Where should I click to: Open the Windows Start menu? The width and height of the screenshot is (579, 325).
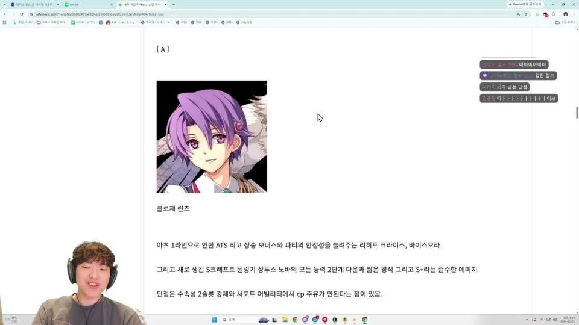[214, 320]
